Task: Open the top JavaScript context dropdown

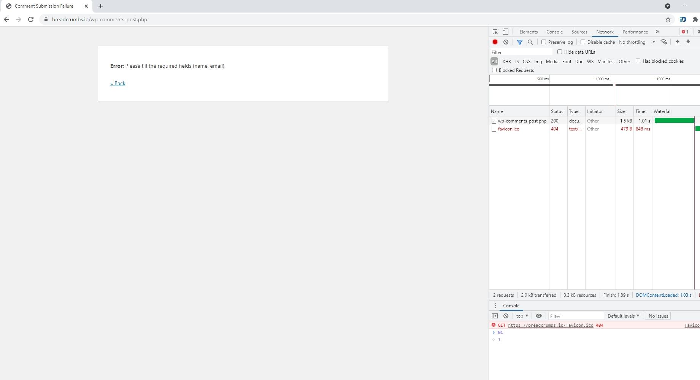Action: [522, 316]
